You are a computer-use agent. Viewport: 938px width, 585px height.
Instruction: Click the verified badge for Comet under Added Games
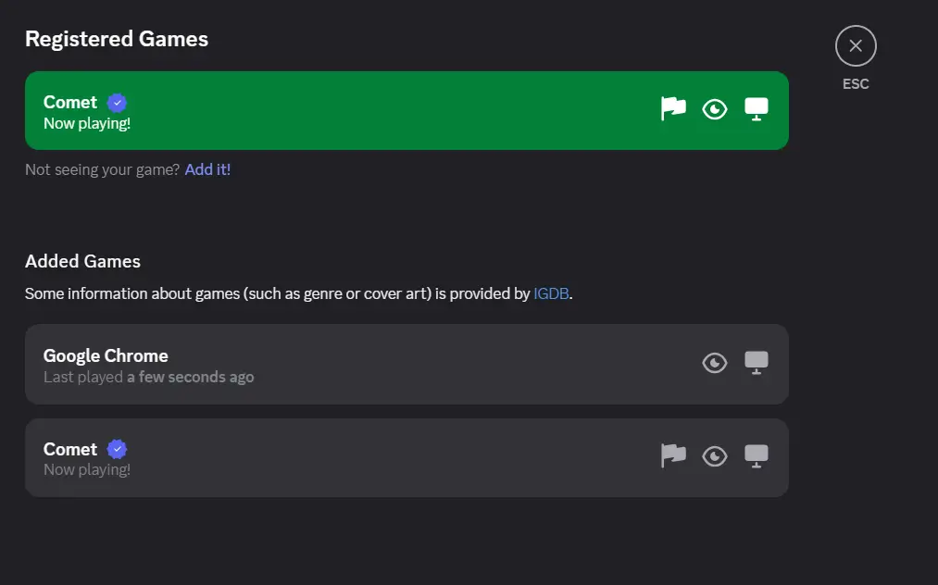pyautogui.click(x=117, y=449)
